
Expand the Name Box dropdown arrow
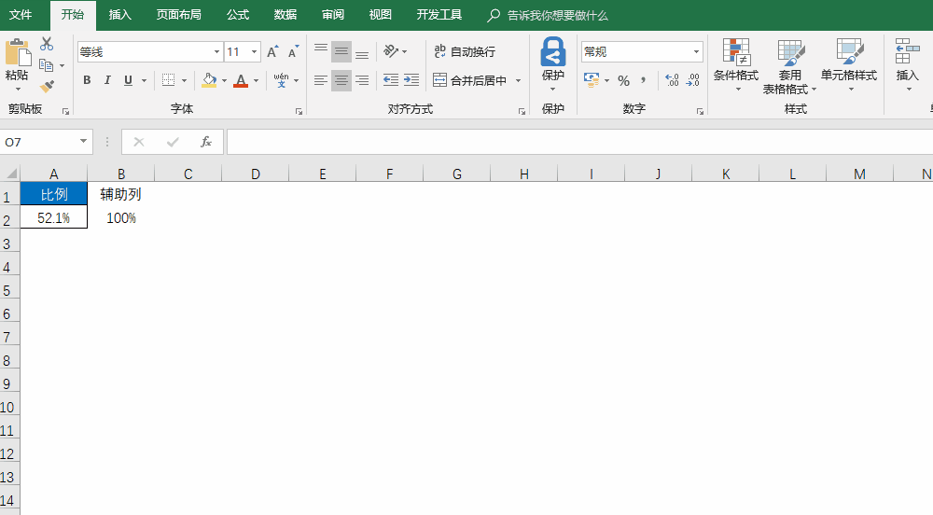coord(83,142)
